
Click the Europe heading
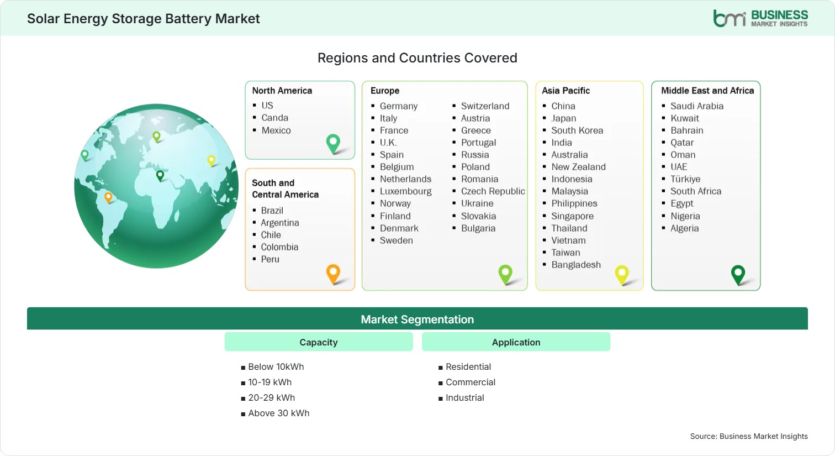385,91
